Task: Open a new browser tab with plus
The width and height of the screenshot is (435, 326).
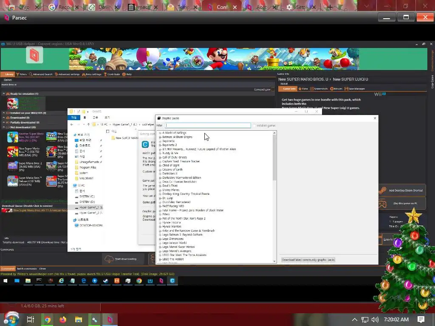Action: pyautogui.click(x=330, y=7)
